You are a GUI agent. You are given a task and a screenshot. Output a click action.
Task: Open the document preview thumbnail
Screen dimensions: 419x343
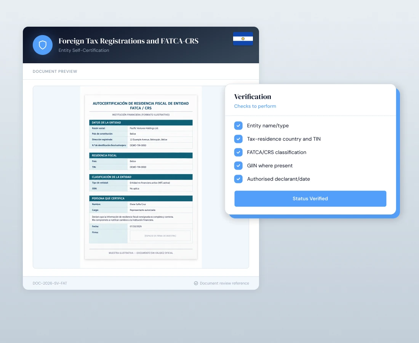tap(141, 177)
